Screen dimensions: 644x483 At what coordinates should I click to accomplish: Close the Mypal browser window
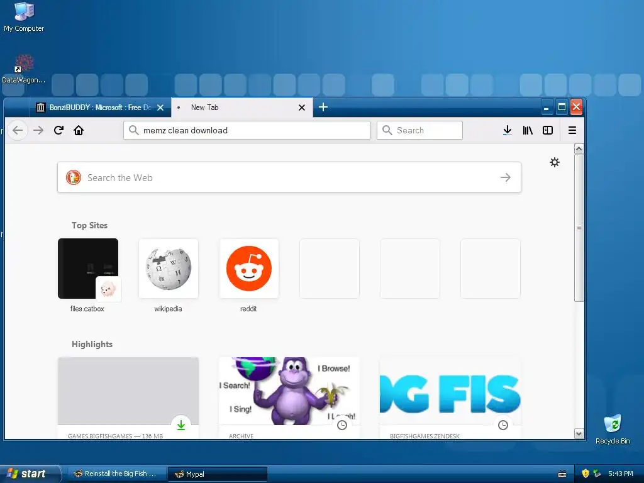coord(576,107)
